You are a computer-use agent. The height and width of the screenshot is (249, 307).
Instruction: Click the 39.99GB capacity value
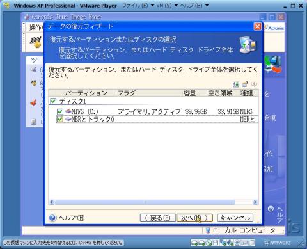pyautogui.click(x=196, y=111)
